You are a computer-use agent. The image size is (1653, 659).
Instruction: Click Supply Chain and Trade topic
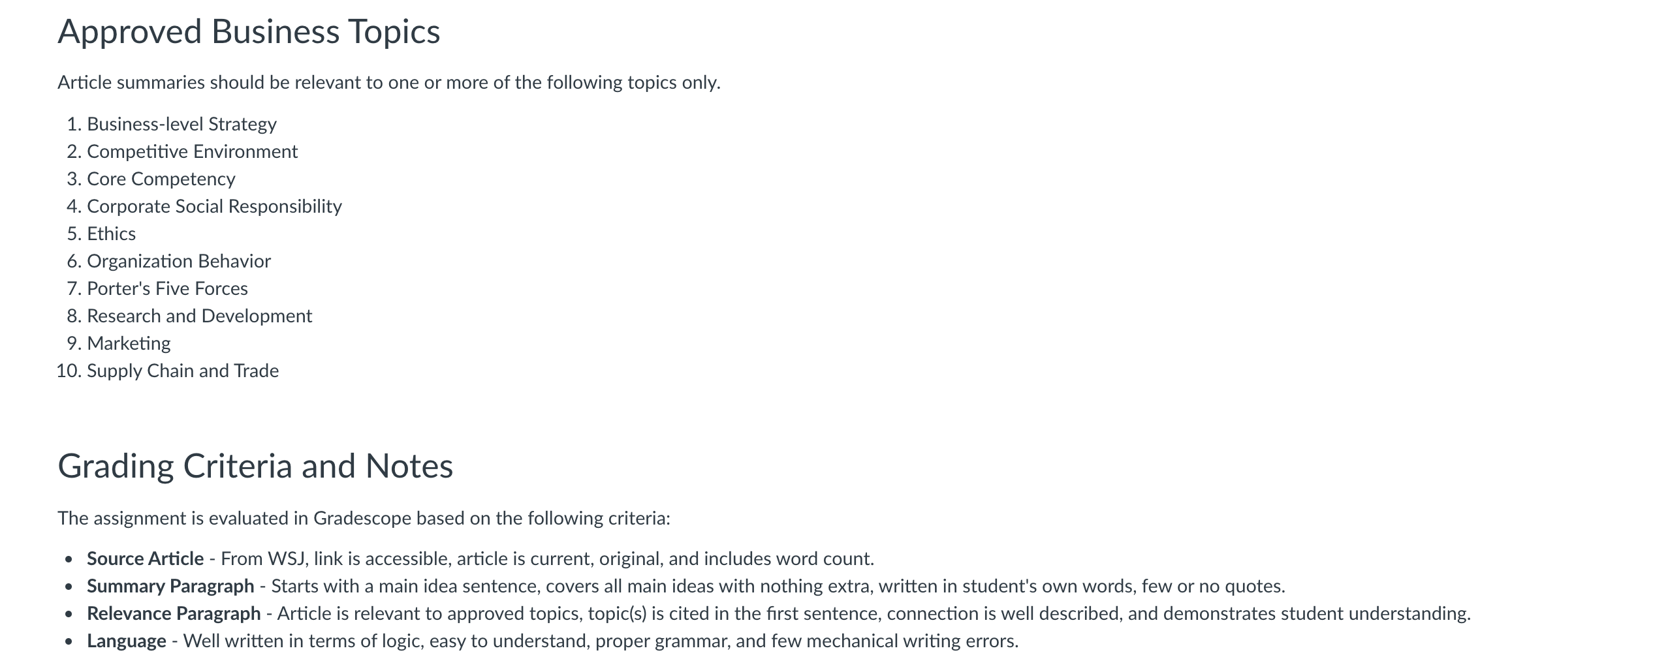click(x=183, y=371)
